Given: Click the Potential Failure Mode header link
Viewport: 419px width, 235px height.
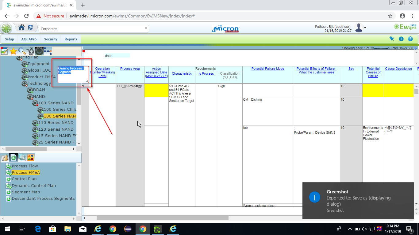Looking at the screenshot, I should pyautogui.click(x=268, y=69).
